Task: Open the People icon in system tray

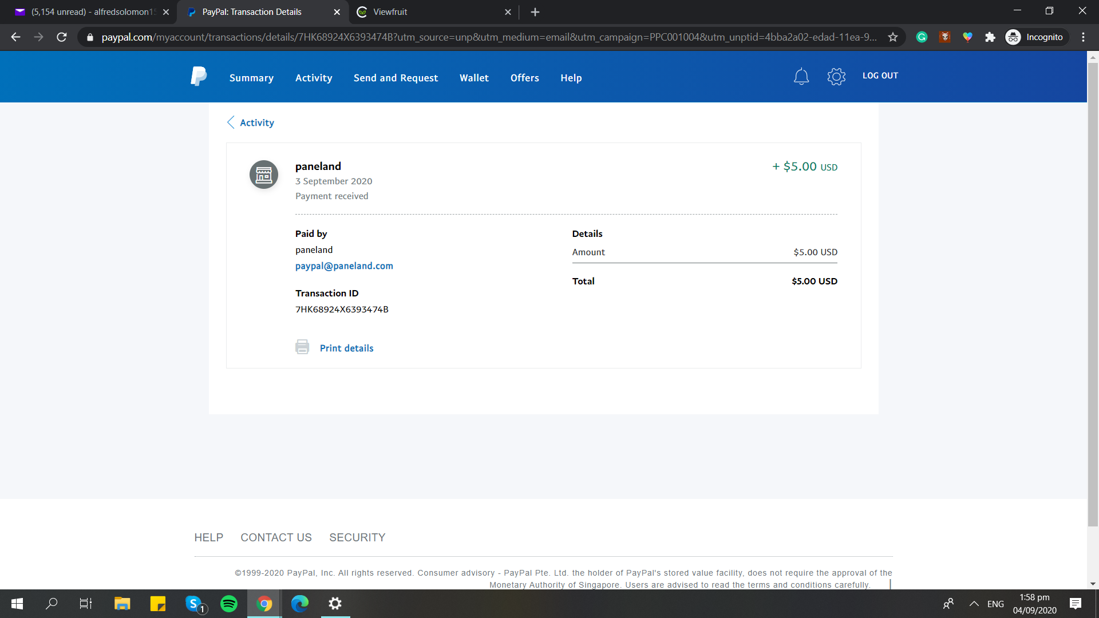Action: click(948, 604)
